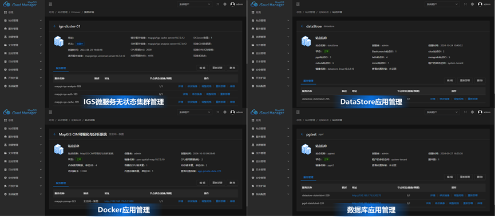
Task: Open 系统用户 dropdown in dataStroe panel
Action: click(442, 4)
